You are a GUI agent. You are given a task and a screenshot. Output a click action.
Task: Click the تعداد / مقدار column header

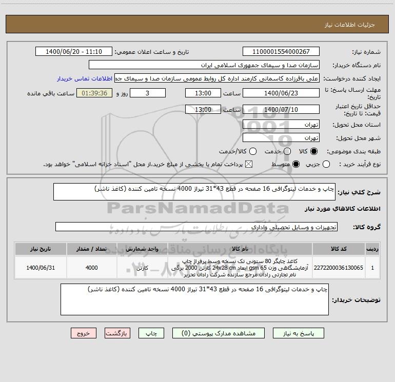[91, 249]
